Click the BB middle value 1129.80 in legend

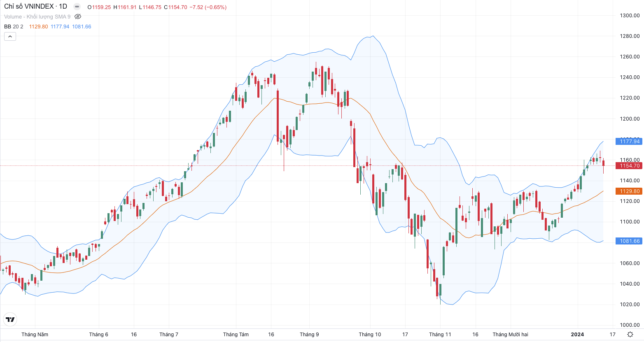39,27
